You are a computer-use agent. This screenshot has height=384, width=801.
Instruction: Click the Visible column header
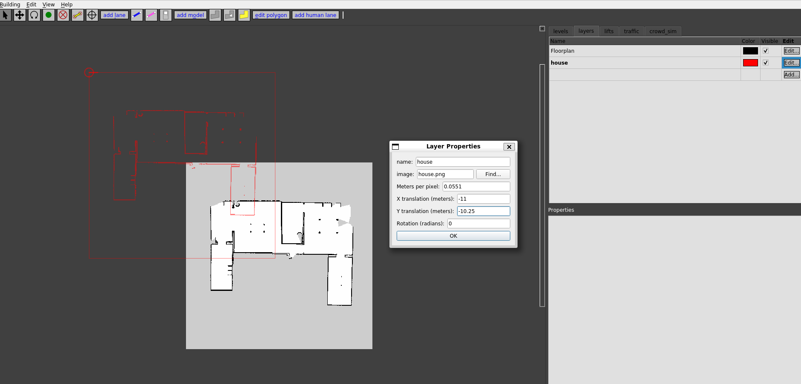click(x=771, y=41)
